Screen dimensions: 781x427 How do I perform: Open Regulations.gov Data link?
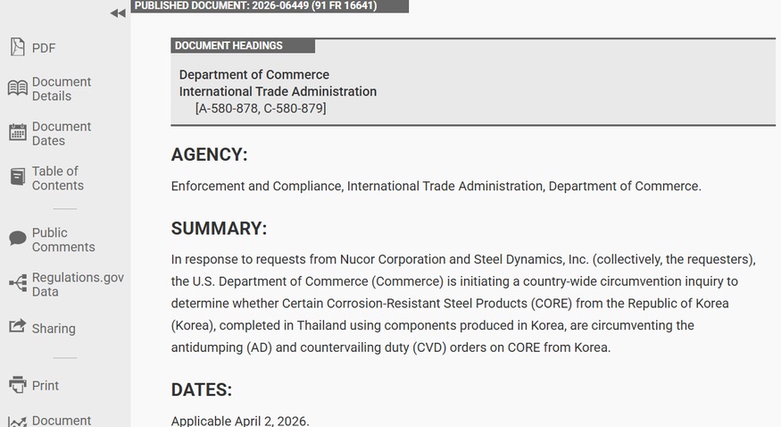[x=78, y=284]
